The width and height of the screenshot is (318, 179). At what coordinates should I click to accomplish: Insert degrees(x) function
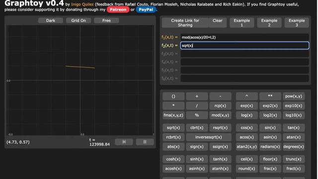294,147
